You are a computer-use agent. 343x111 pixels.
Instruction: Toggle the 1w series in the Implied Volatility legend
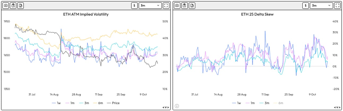click(x=57, y=103)
